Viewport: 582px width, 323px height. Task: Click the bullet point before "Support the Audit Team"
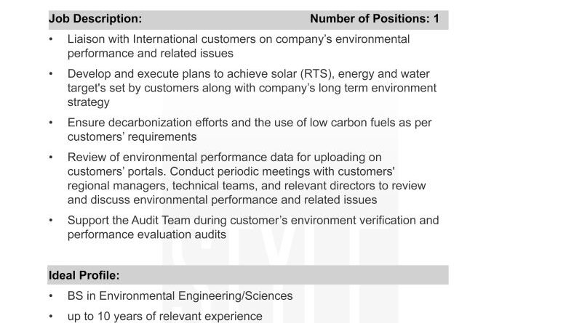click(x=51, y=220)
